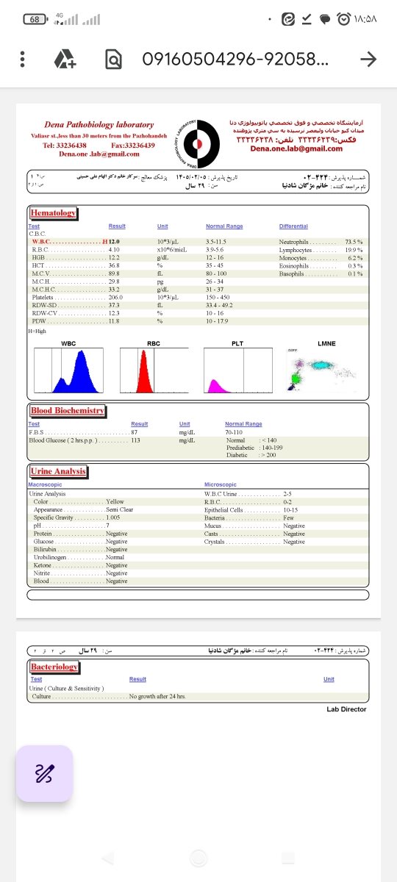397x882 pixels.
Task: Tap the Android back navigation triangle
Action: pyautogui.click(x=107, y=857)
